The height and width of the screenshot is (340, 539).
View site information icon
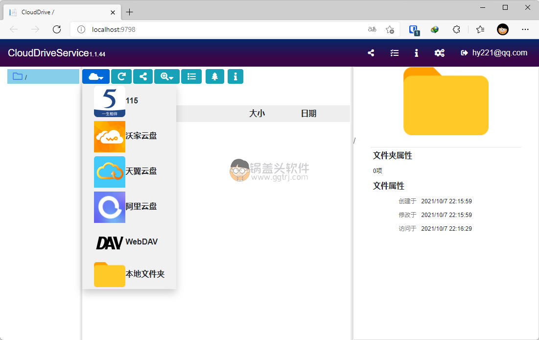pos(81,29)
